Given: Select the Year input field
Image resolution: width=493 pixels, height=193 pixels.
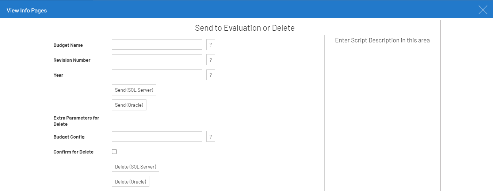Looking at the screenshot, I should pyautogui.click(x=157, y=75).
